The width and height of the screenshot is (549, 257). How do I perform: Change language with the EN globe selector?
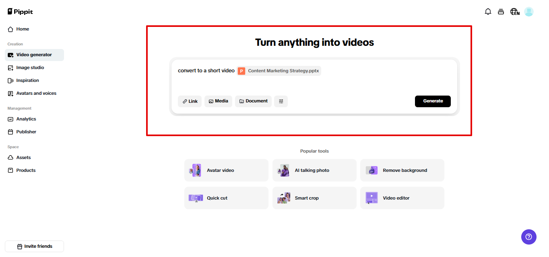515,12
